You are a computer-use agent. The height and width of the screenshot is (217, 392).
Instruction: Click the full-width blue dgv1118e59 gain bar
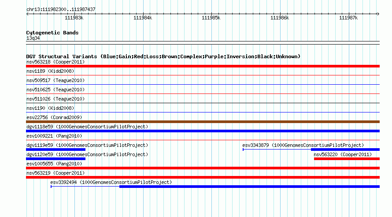(x=203, y=131)
